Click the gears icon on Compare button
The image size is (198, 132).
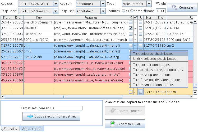(x=174, y=8)
